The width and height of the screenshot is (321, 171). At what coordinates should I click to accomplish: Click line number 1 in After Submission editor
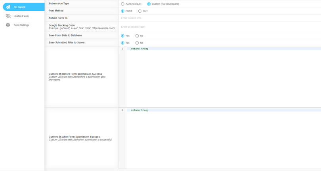122,110
